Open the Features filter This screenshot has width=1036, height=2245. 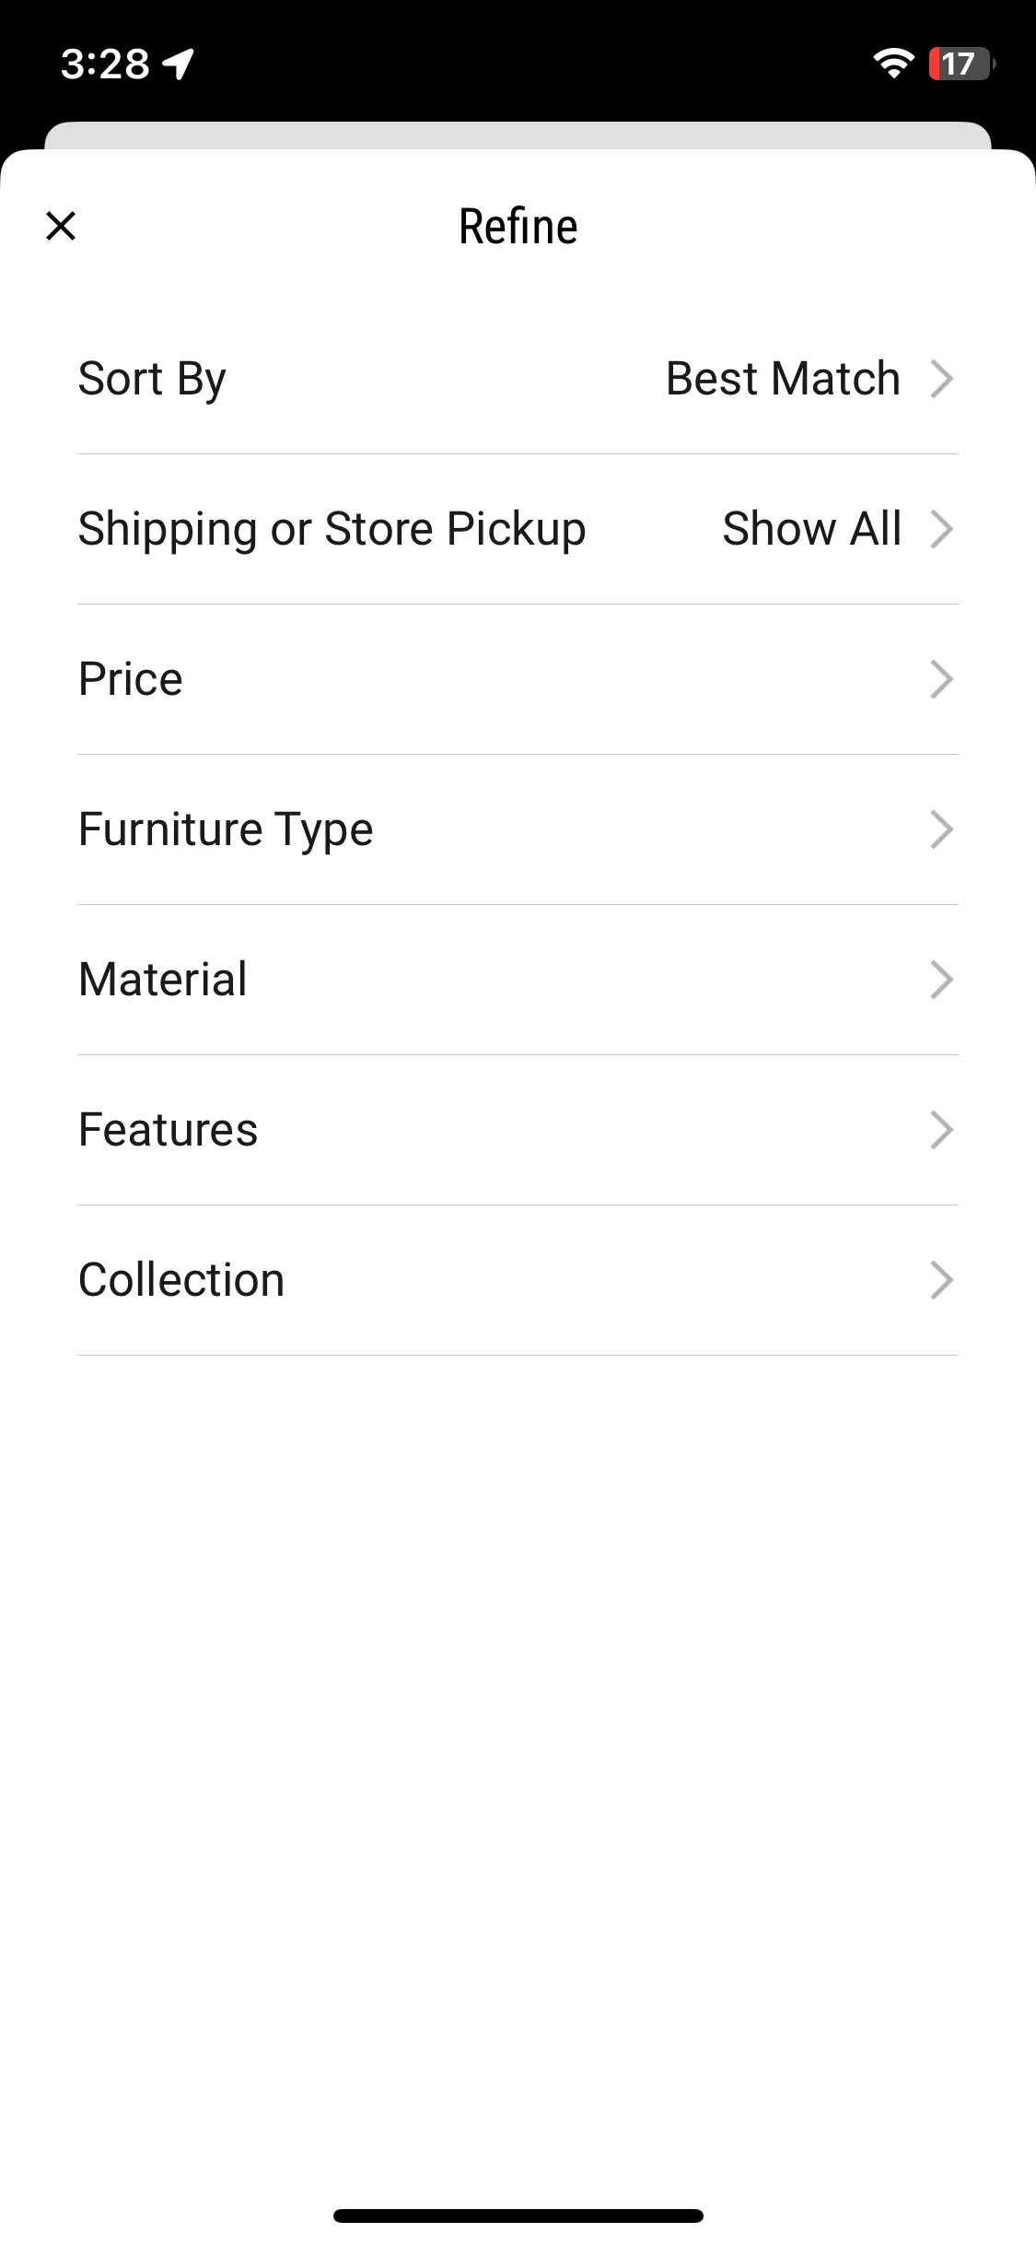tap(518, 1130)
